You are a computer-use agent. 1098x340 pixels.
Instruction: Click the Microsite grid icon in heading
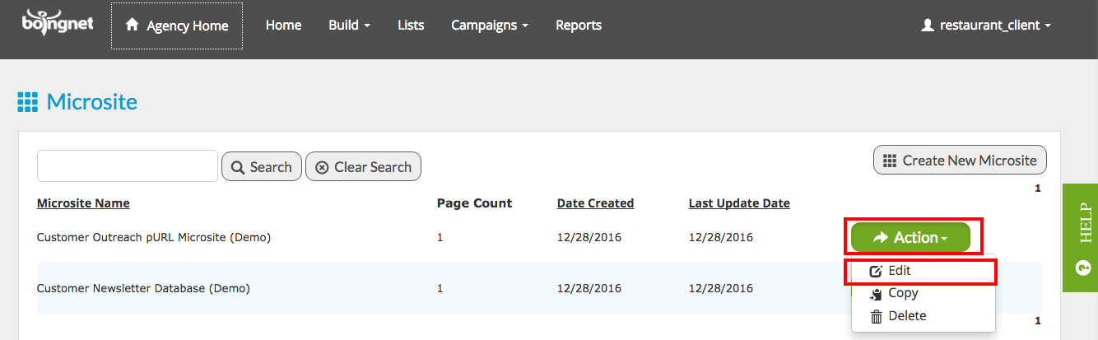tap(28, 102)
